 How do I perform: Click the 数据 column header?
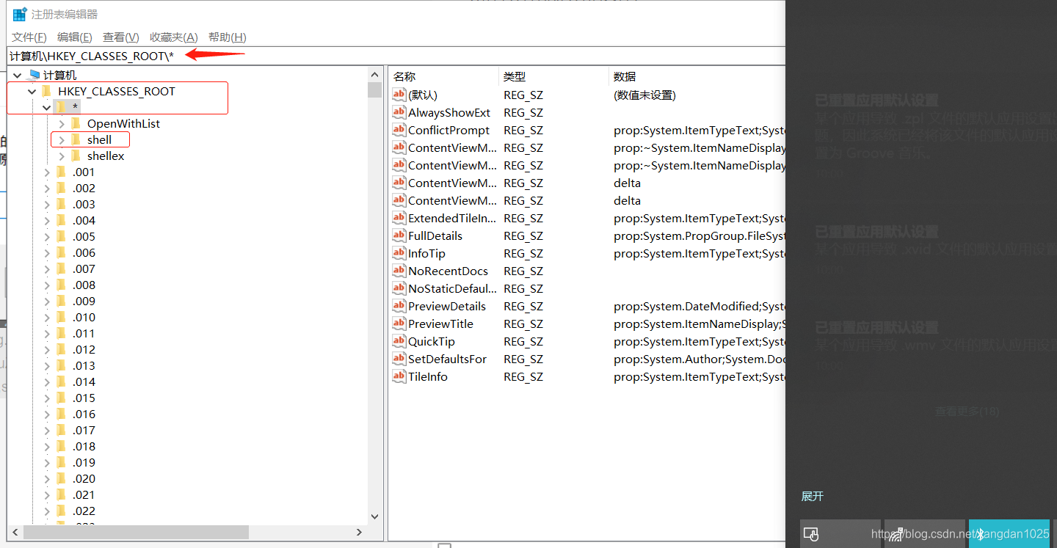point(697,76)
